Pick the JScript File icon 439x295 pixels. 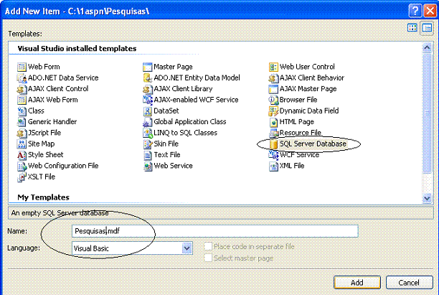coord(22,133)
